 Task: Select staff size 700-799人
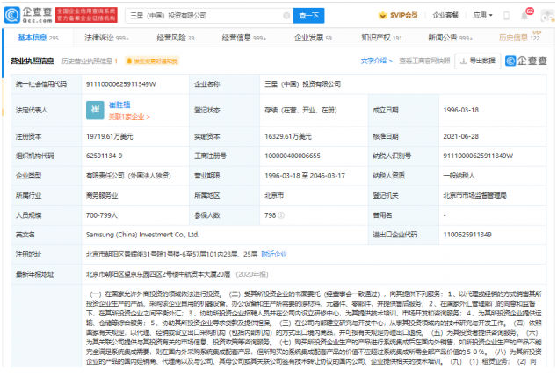click(102, 215)
